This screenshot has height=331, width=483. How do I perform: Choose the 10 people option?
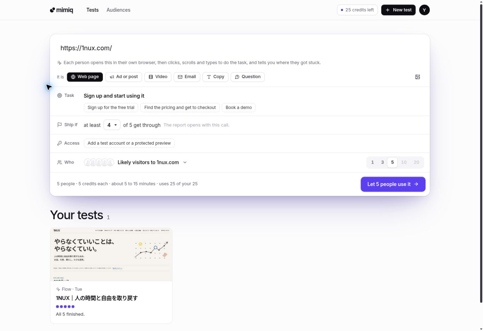pos(404,162)
